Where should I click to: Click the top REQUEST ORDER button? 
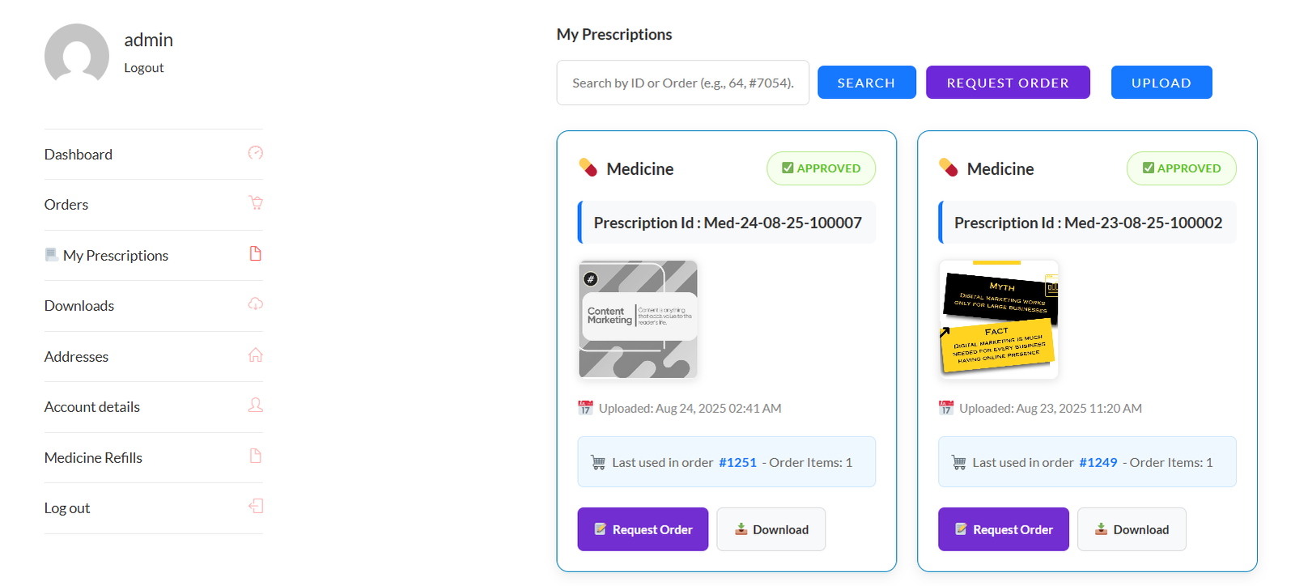pos(1008,83)
